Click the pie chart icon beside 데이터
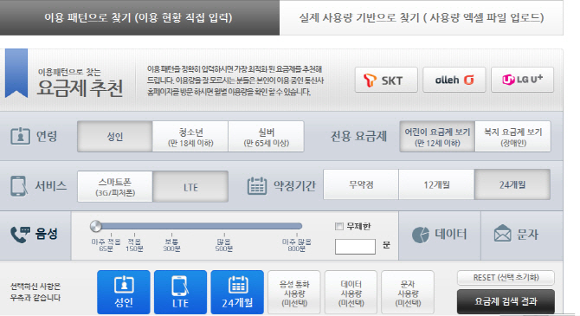This screenshot has width=580, height=316. [421, 235]
